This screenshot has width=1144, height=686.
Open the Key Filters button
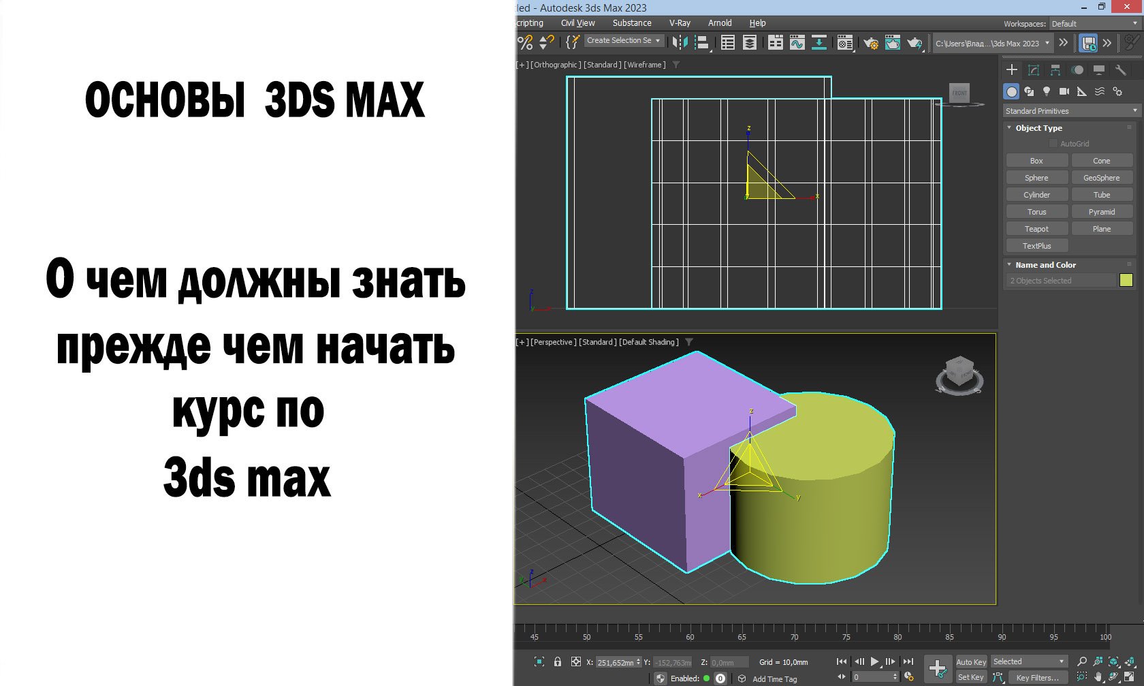pyautogui.click(x=1037, y=677)
